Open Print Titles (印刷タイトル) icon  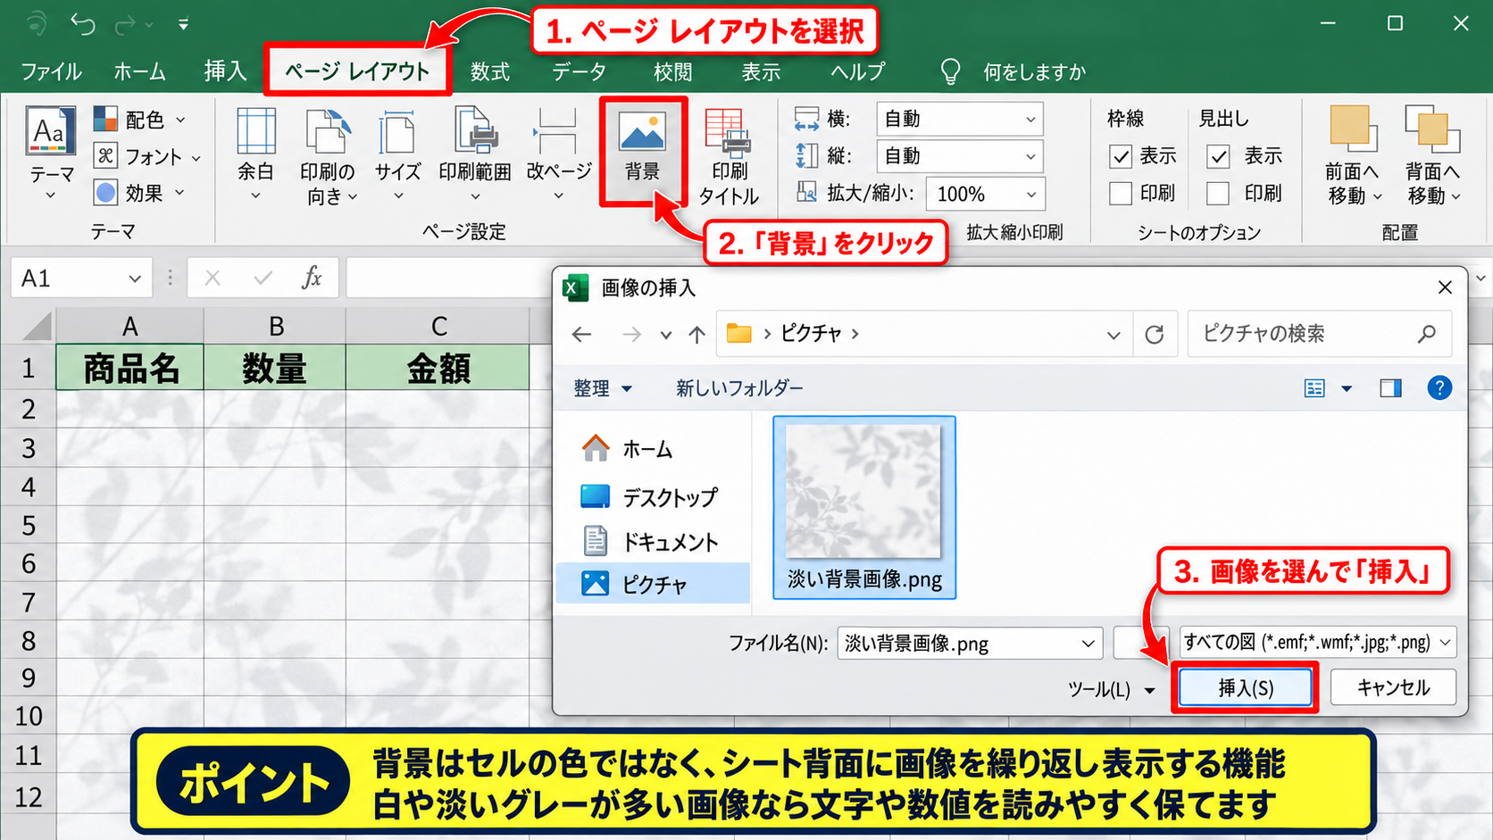click(729, 132)
